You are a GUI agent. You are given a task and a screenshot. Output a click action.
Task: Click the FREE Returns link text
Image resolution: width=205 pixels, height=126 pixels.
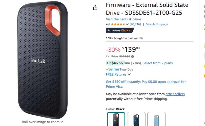(116, 75)
